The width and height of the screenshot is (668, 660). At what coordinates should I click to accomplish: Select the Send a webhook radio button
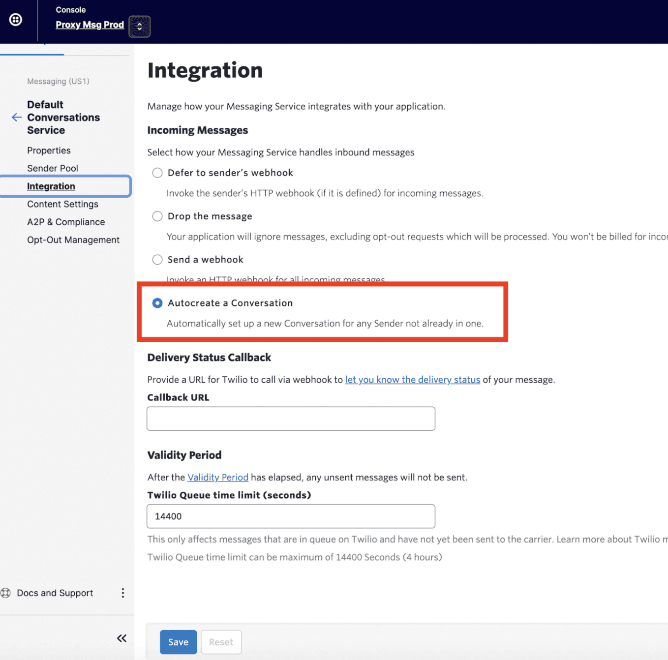(x=157, y=259)
